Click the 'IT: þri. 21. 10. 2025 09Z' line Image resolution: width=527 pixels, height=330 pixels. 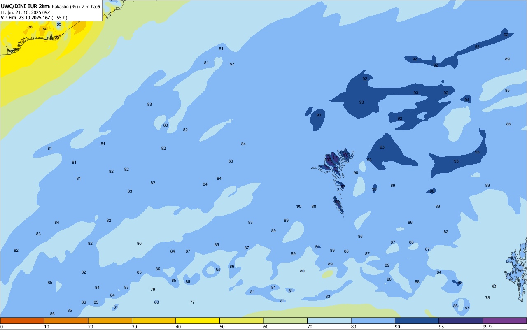tap(26, 12)
